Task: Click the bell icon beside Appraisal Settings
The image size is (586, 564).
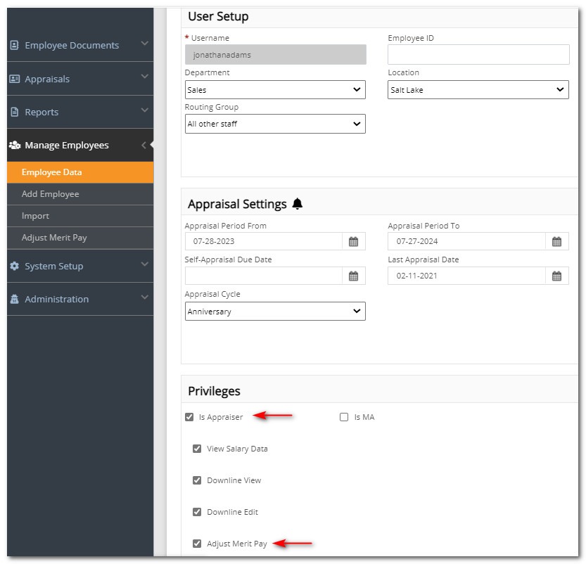Action: pos(298,202)
